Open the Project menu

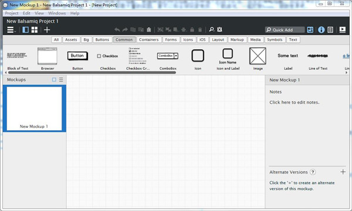pyautogui.click(x=12, y=13)
